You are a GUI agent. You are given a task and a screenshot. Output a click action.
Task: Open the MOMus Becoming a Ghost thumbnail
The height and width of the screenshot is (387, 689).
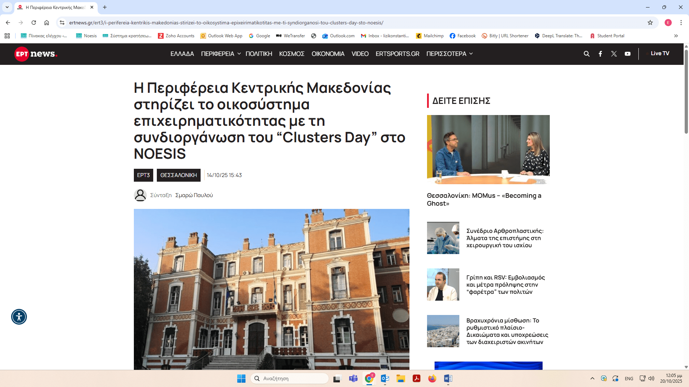[488, 149]
